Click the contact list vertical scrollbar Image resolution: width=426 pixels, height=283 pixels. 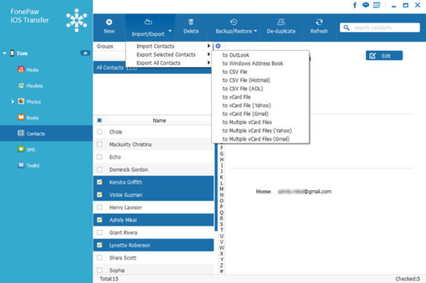coord(216,188)
